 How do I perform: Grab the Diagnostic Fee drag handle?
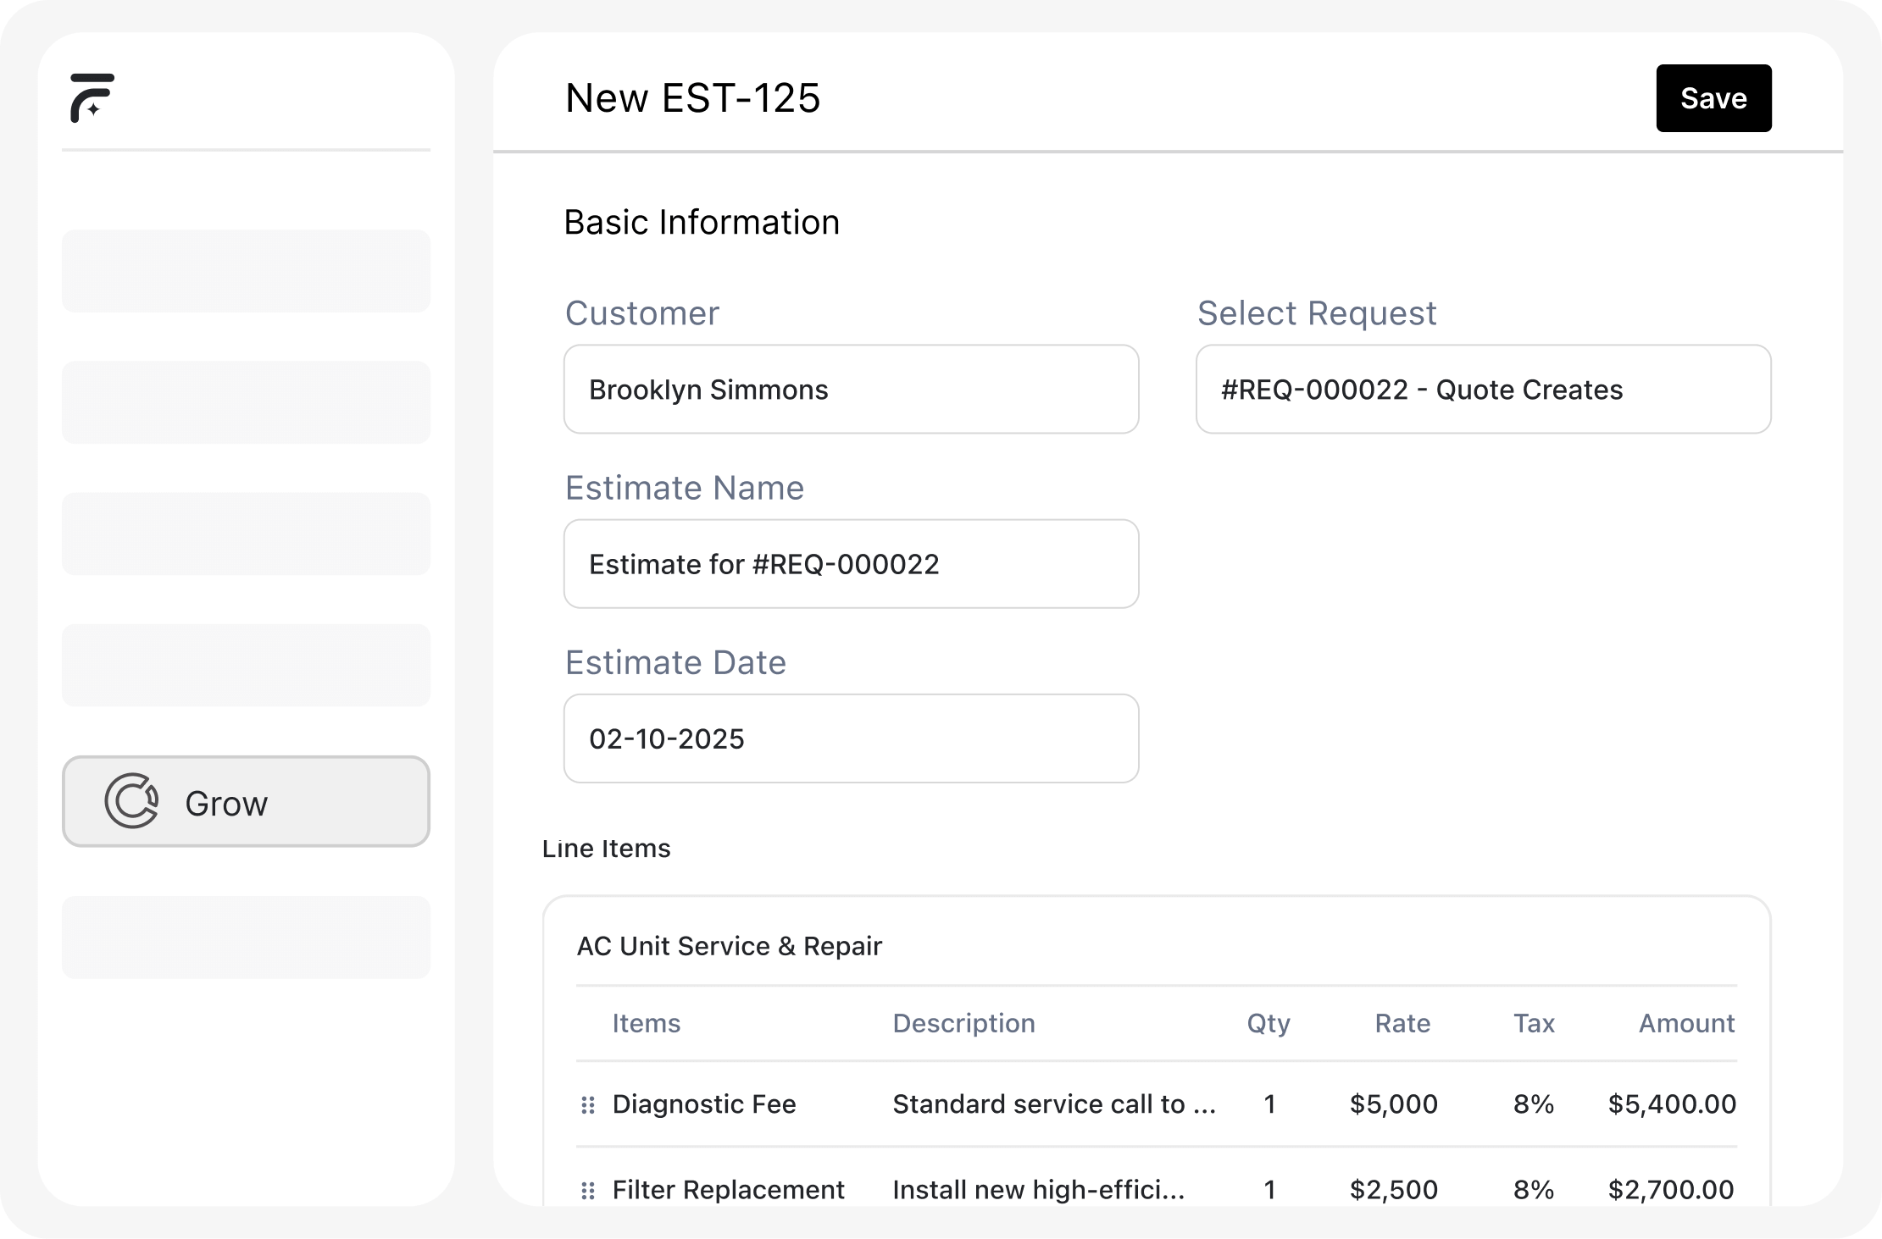tap(588, 1105)
